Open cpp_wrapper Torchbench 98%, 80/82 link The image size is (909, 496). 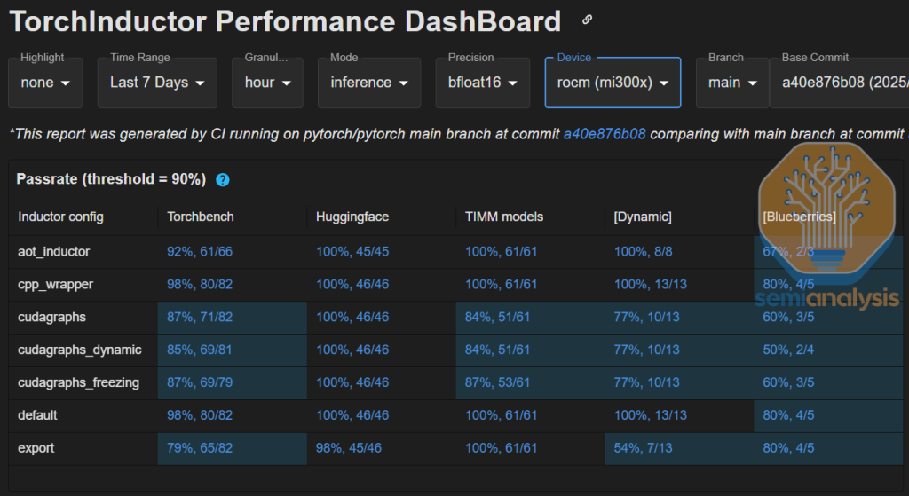point(200,285)
